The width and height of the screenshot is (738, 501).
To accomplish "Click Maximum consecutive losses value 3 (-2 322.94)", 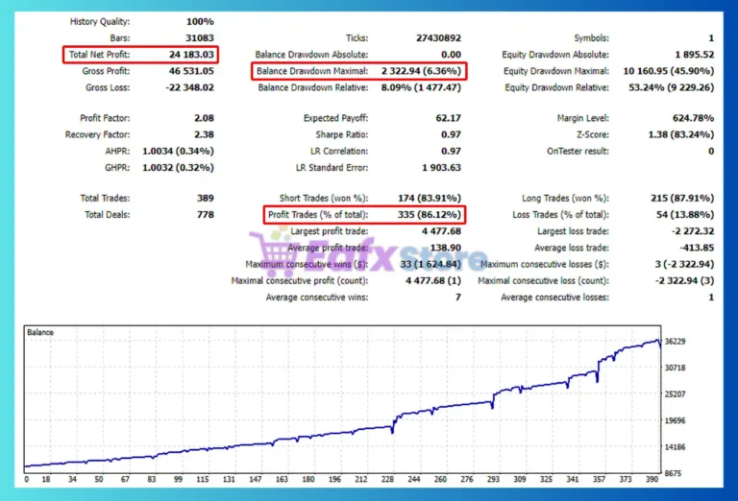I will [x=685, y=264].
